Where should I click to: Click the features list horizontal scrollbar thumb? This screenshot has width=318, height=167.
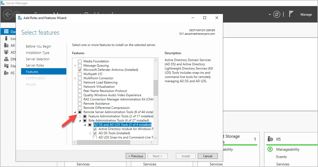click(104, 142)
